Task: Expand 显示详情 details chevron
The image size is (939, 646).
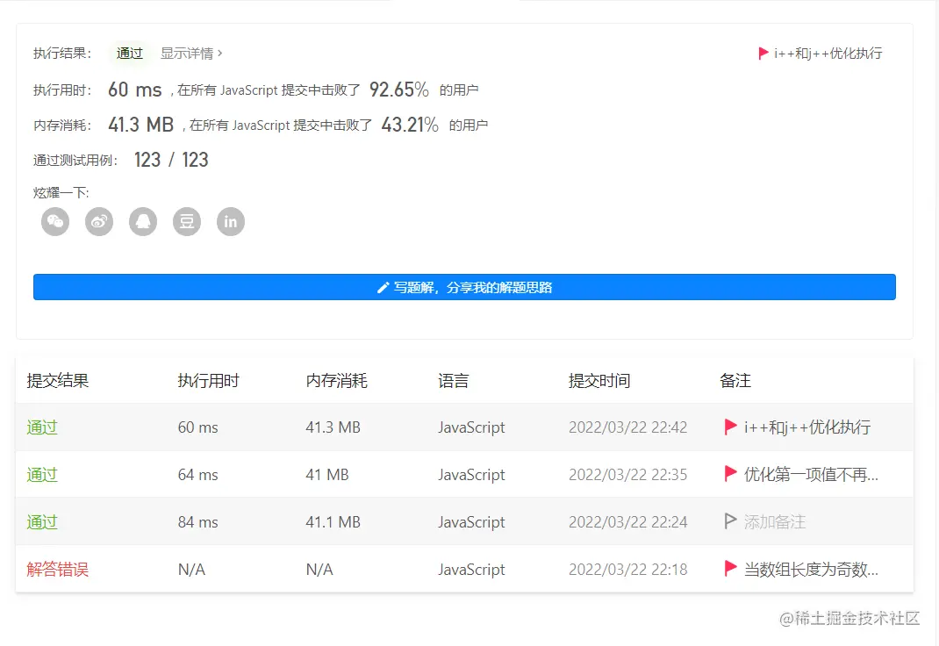Action: tap(219, 54)
